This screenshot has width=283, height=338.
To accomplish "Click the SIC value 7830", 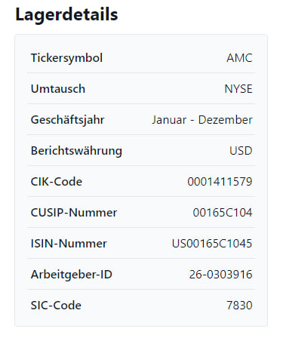I will 239,306.
